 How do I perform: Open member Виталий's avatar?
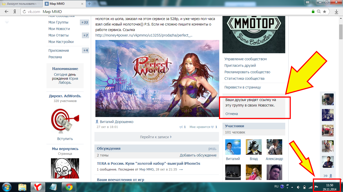[x=233, y=147]
